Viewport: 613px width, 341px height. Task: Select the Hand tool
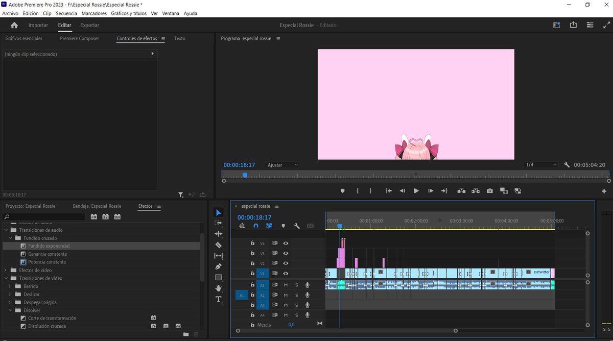click(x=219, y=288)
